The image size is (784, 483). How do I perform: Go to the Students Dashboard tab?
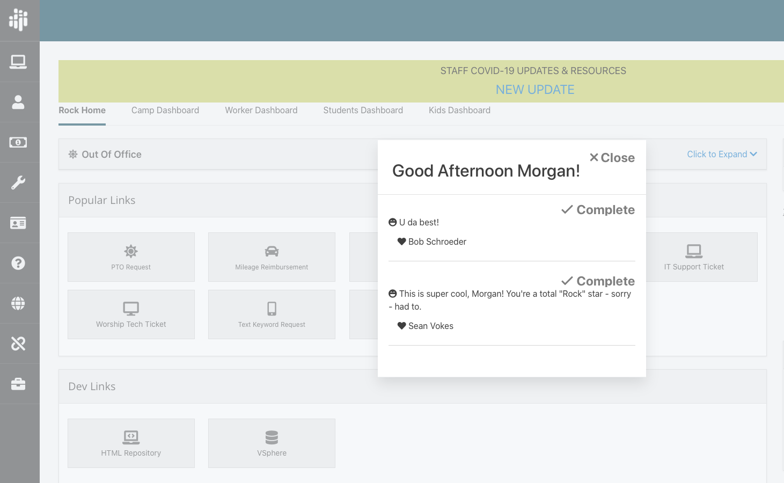point(363,110)
